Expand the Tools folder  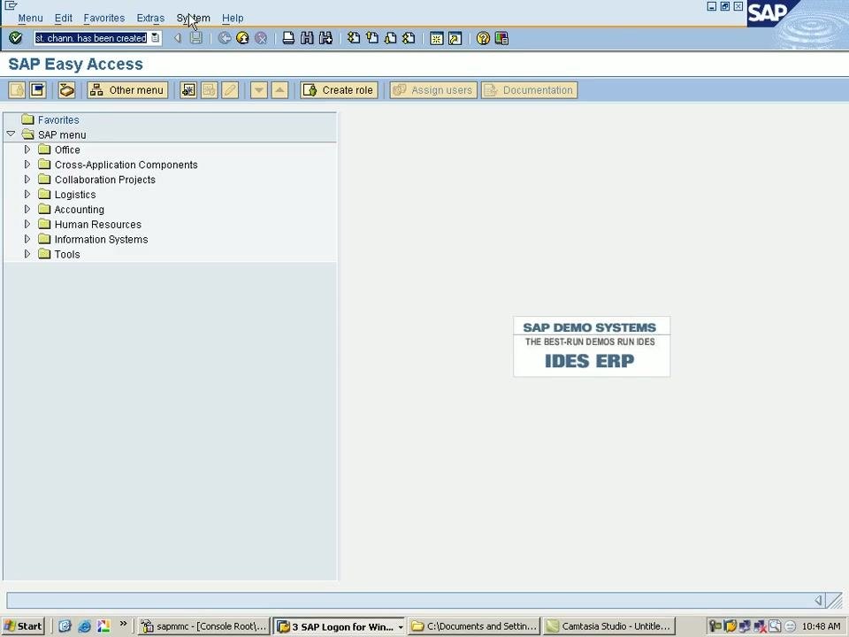tap(27, 253)
